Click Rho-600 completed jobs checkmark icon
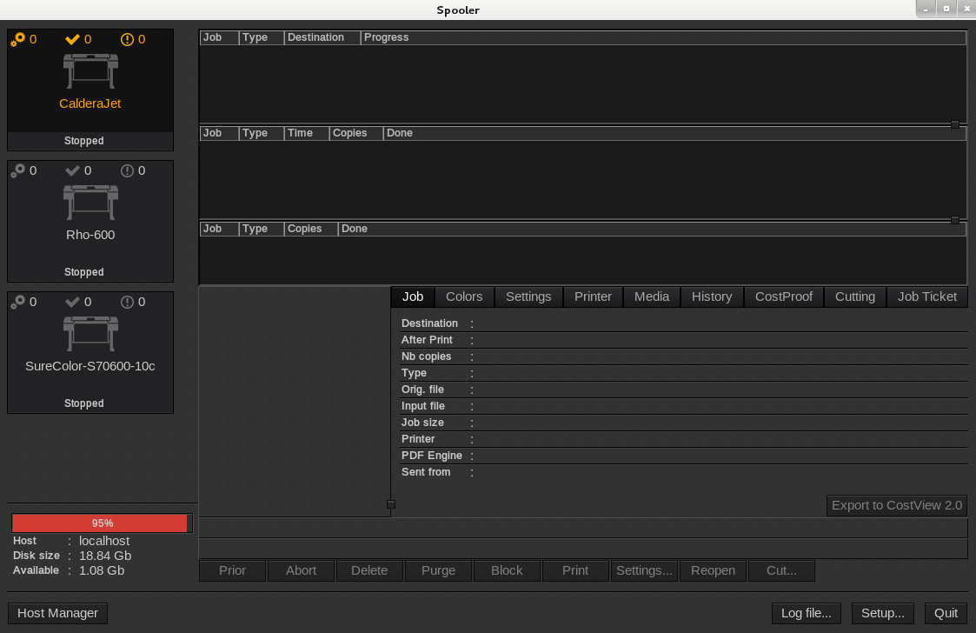The image size is (976, 633). [73, 170]
